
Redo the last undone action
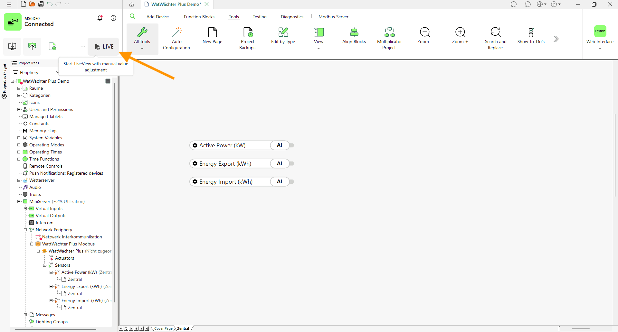[x=58, y=4]
